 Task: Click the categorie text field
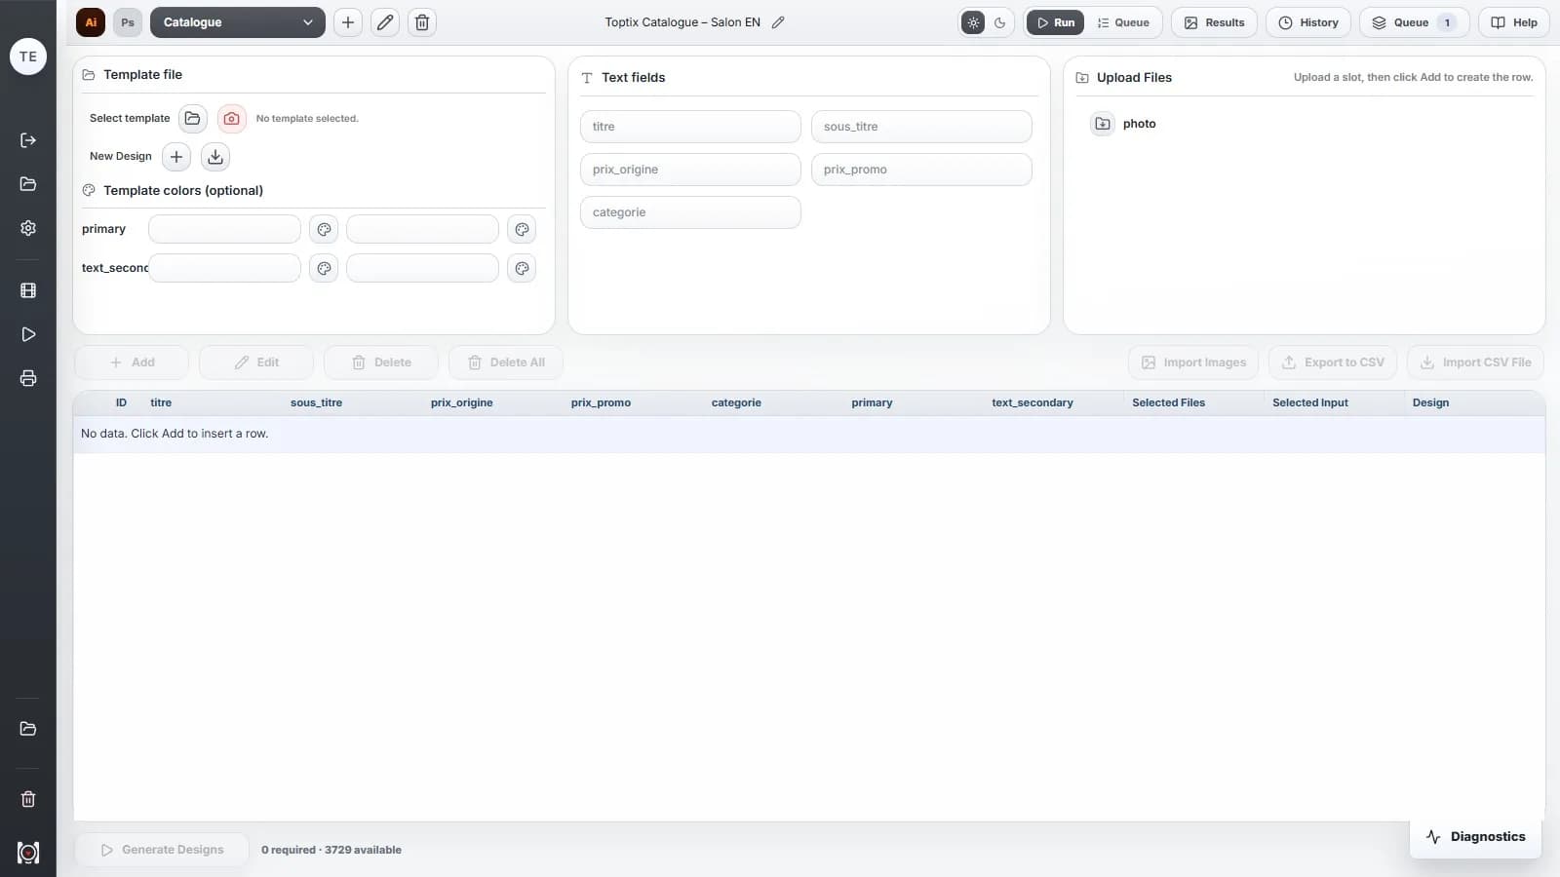coord(690,212)
